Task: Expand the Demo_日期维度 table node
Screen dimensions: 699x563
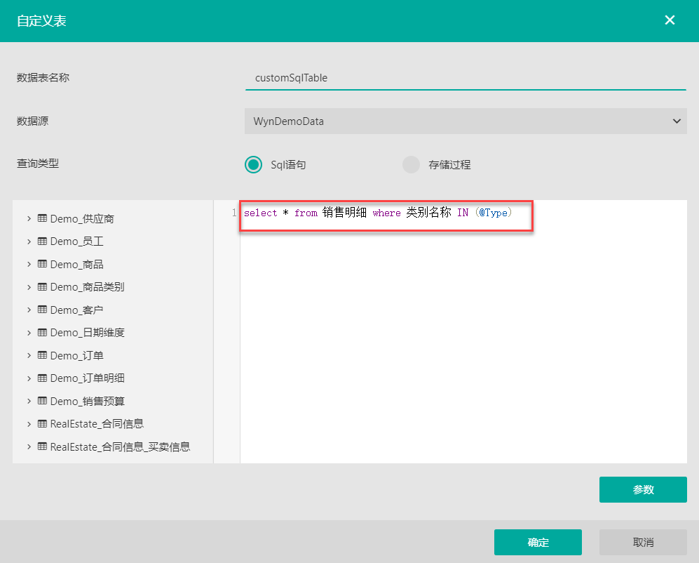Action: 29,332
